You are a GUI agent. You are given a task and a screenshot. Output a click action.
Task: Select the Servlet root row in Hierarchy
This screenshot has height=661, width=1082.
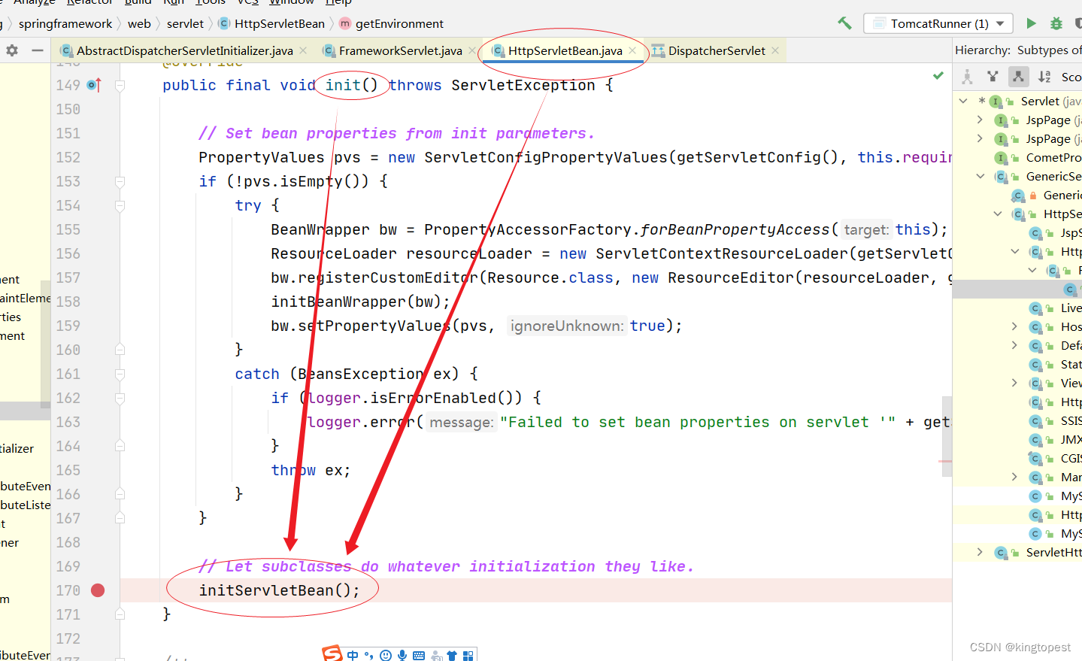[1017, 101]
